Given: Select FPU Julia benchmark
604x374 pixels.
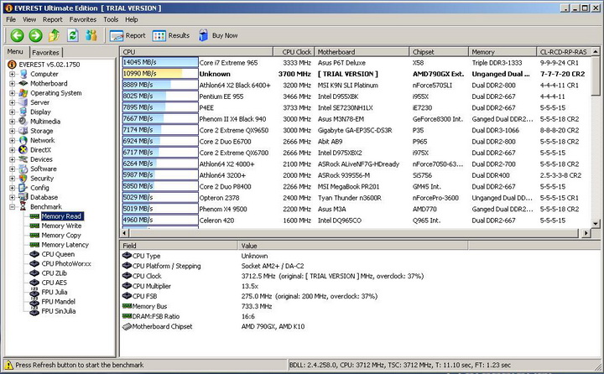Looking at the screenshot, I should click(54, 292).
